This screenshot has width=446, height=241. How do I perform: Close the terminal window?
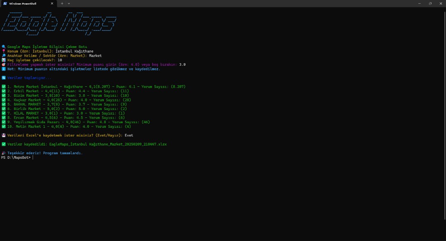(x=441, y=3)
